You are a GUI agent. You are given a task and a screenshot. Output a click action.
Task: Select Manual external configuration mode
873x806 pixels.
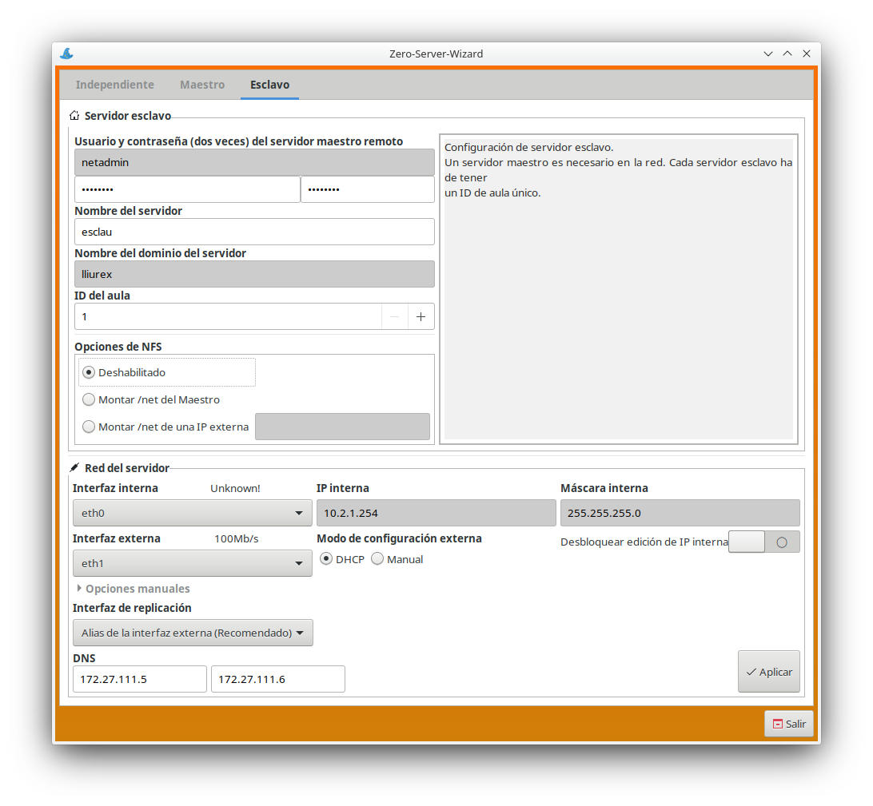coord(378,559)
